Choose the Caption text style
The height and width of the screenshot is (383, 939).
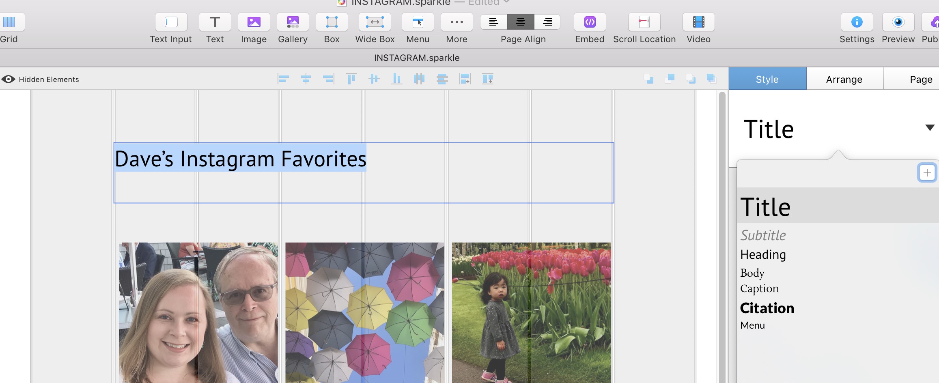pos(760,288)
